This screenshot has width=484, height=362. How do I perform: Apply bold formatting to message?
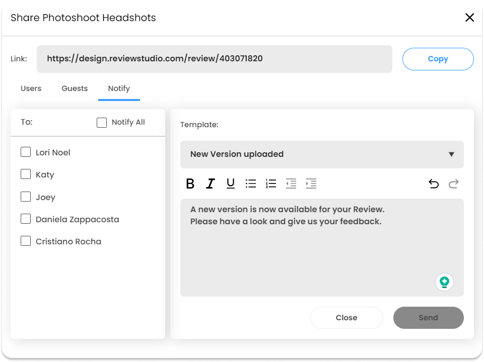[x=190, y=184]
